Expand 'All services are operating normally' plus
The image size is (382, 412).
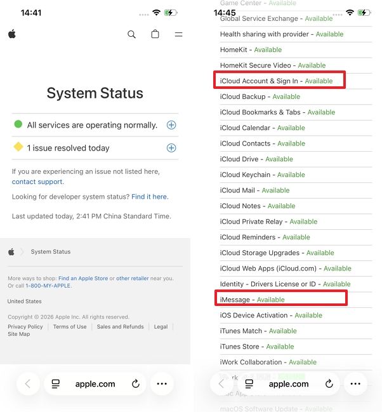pos(171,125)
